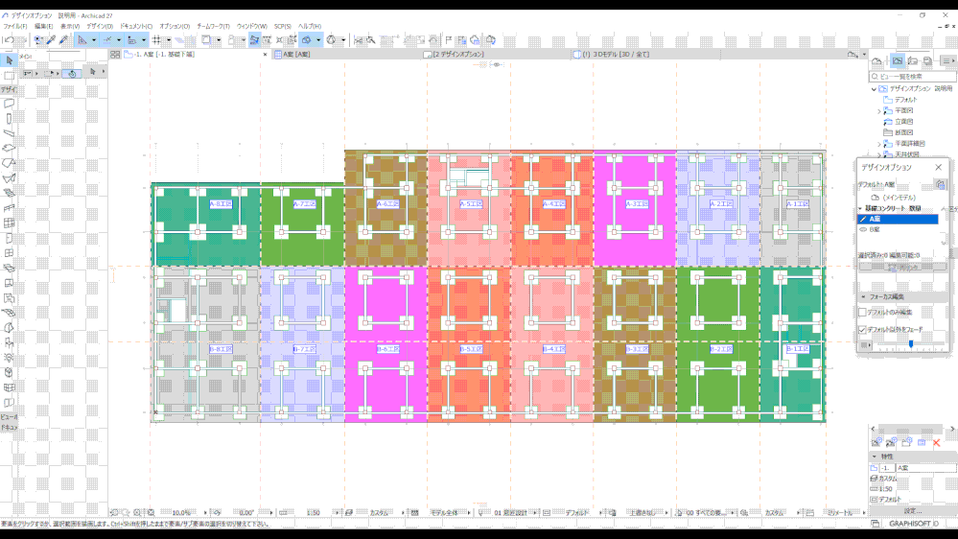The image size is (958, 539).
Task: Click the zoom-in magnifier in the status bar
Action: pos(137,513)
